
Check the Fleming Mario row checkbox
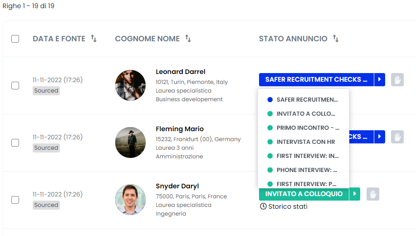tap(15, 143)
